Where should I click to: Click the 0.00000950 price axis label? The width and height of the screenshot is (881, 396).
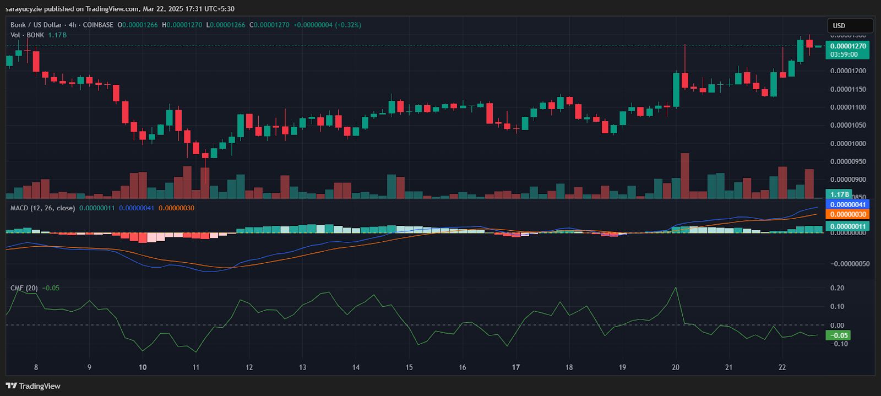coord(848,162)
